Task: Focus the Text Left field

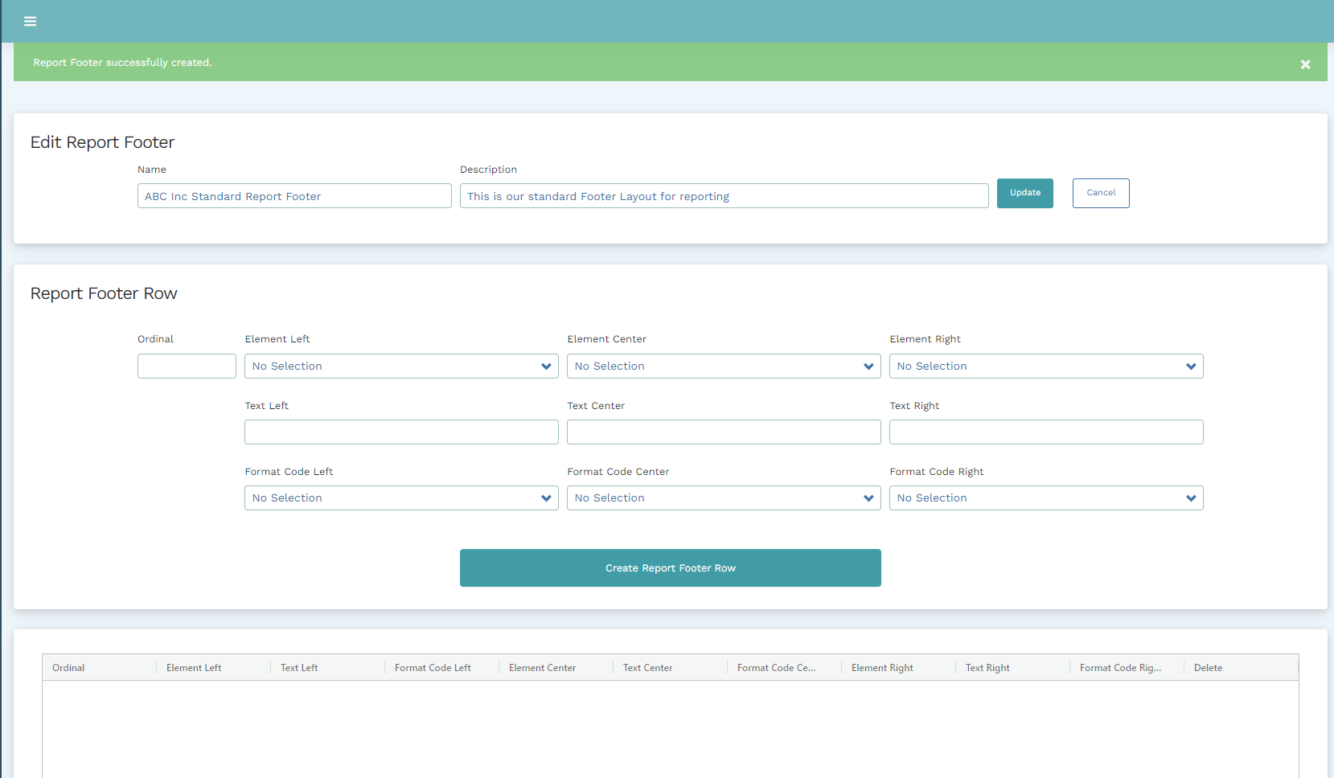Action: (401, 432)
